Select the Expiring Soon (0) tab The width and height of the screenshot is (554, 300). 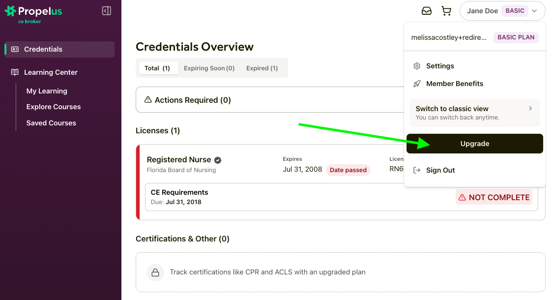209,68
